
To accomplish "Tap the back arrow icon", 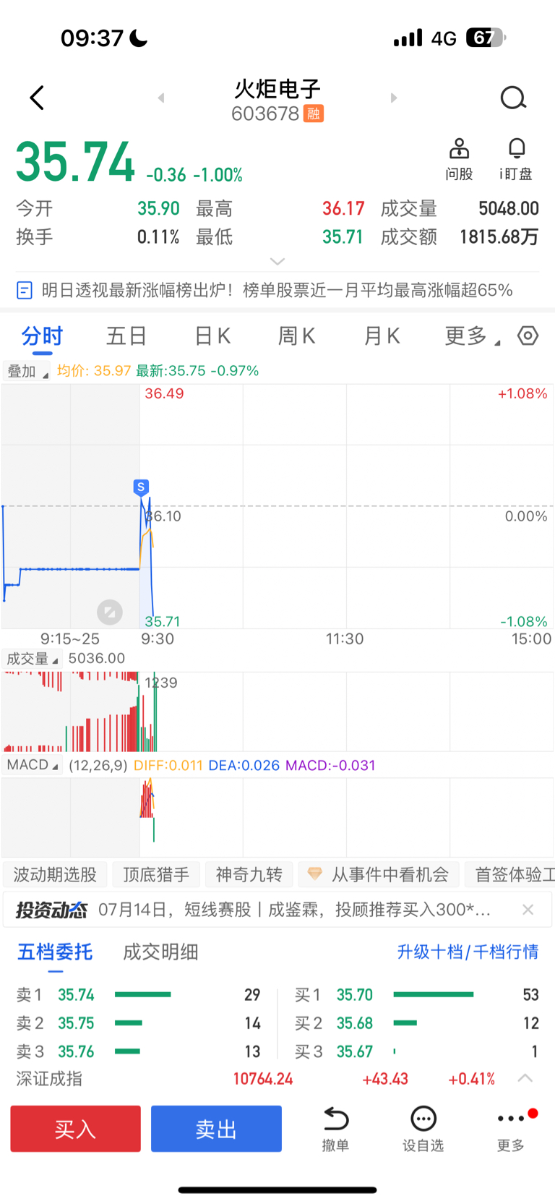I will coord(37,98).
